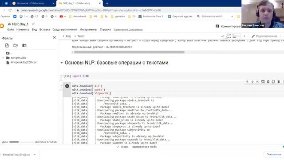The image size is (284, 160).
Task: Close the Файлы side panel
Action: pos(54,37)
